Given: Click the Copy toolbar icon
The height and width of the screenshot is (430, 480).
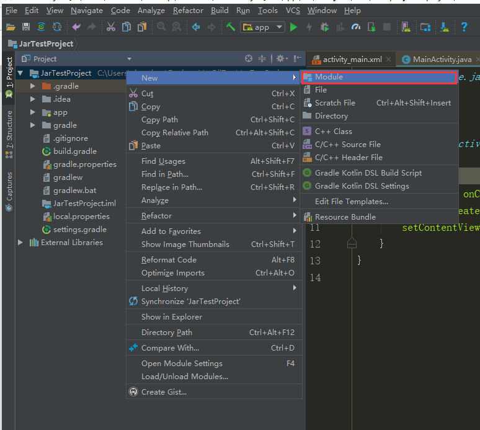Looking at the screenshot, I should click(127, 27).
